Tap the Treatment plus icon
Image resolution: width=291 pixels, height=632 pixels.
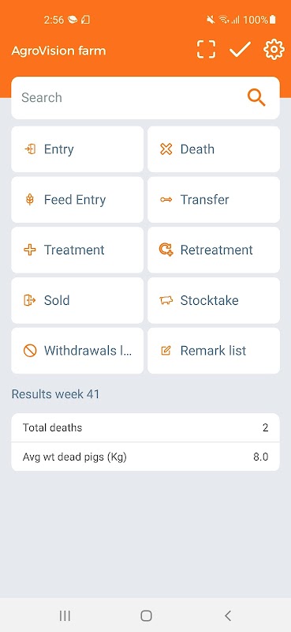click(30, 250)
